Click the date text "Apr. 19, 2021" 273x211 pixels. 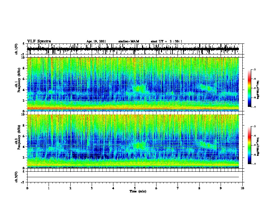click(96, 41)
